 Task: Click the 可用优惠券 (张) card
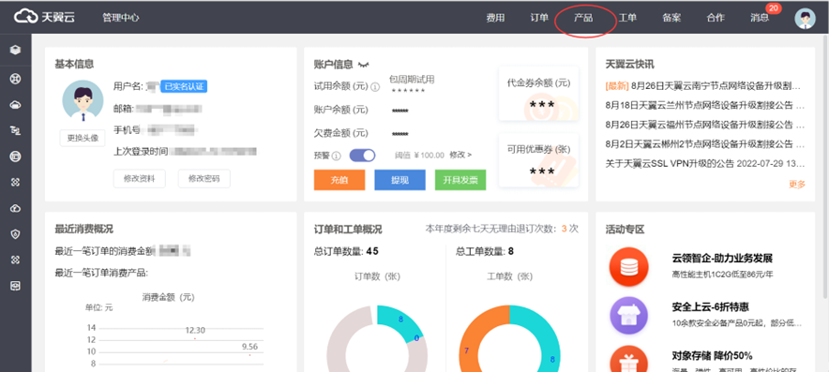tap(538, 160)
